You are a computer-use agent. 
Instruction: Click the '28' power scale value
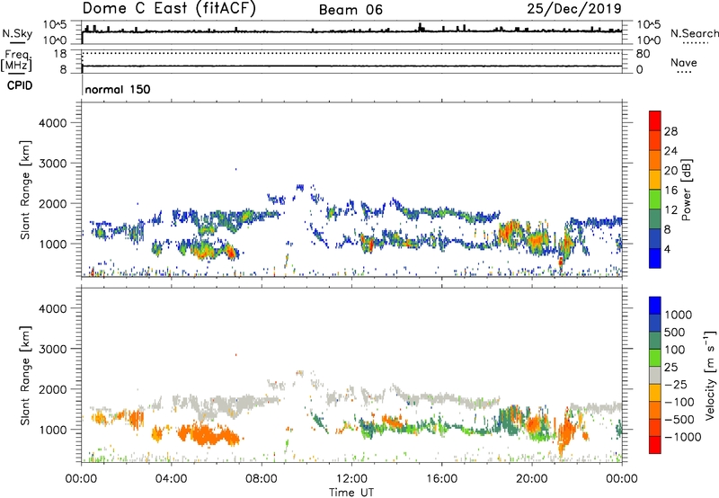pos(670,131)
